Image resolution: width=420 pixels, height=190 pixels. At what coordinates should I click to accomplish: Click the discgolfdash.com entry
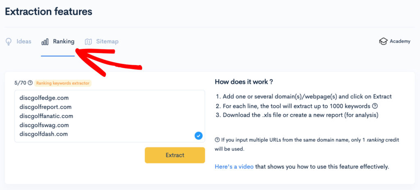click(43, 134)
